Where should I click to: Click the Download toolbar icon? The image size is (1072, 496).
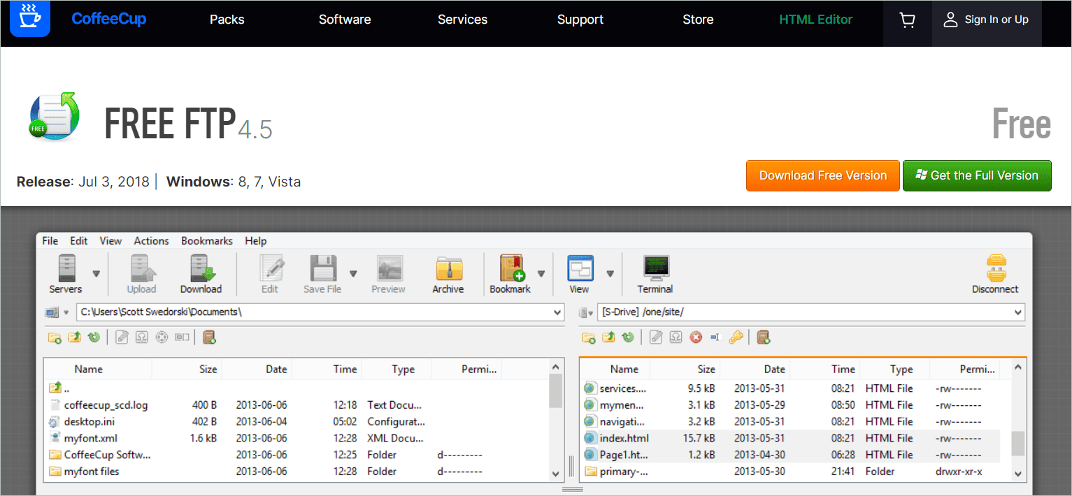pyautogui.click(x=201, y=268)
